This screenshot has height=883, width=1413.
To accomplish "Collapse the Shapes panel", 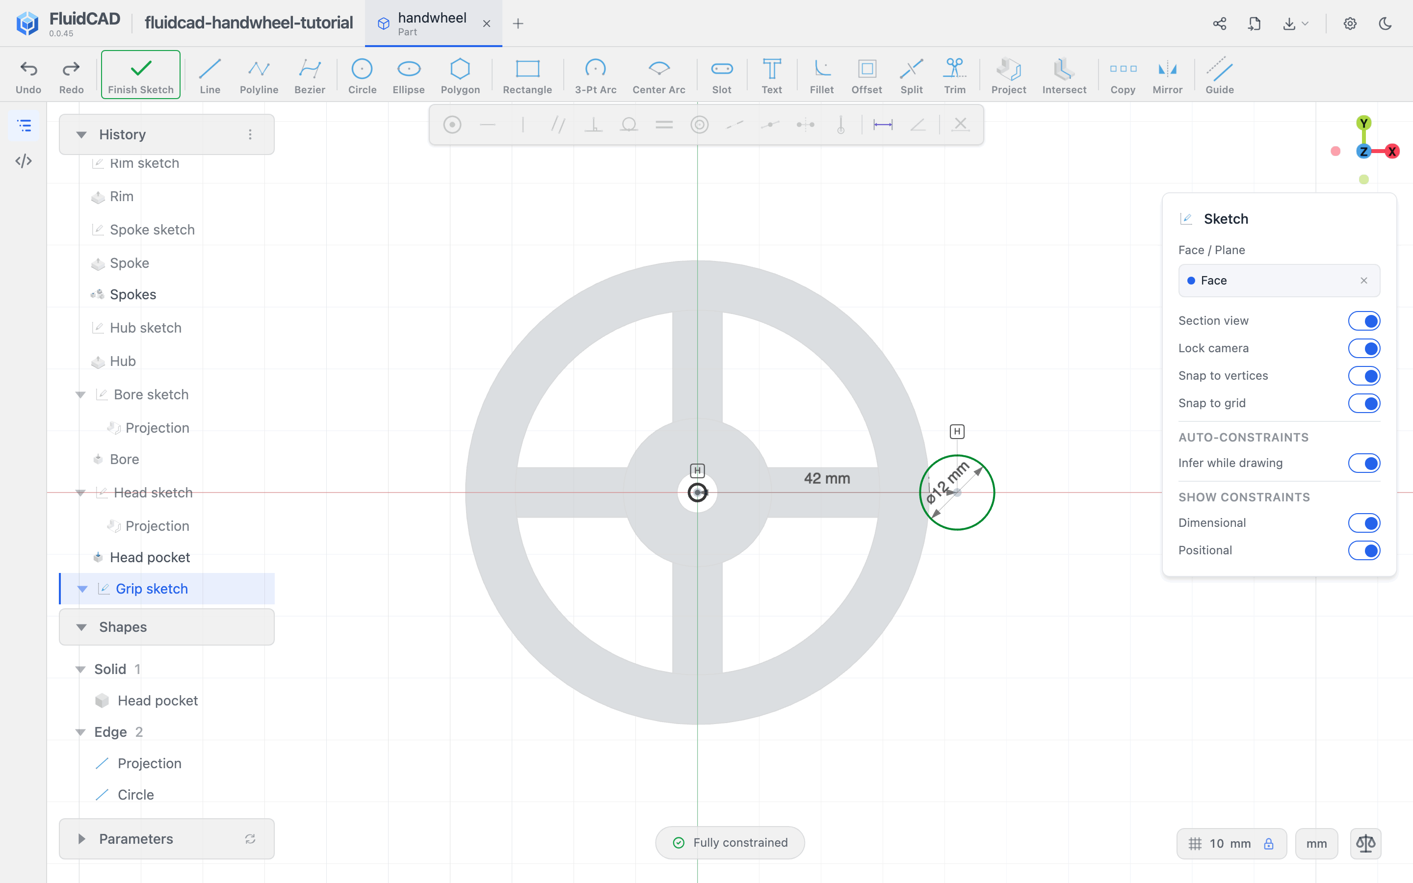I will [x=81, y=627].
